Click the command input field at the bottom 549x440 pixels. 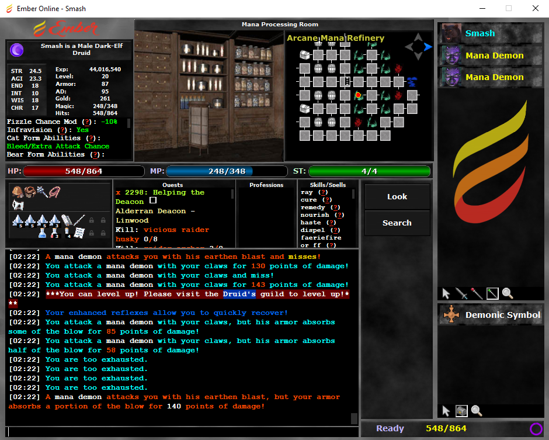coord(175,431)
